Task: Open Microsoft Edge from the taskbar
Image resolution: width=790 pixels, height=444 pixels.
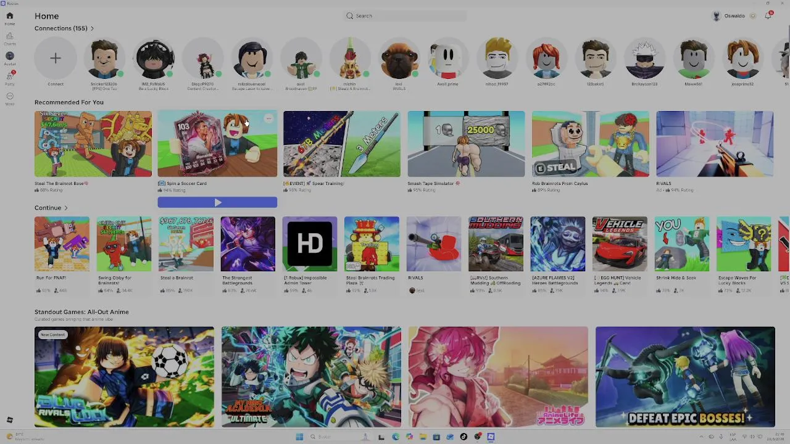Action: tap(396, 437)
